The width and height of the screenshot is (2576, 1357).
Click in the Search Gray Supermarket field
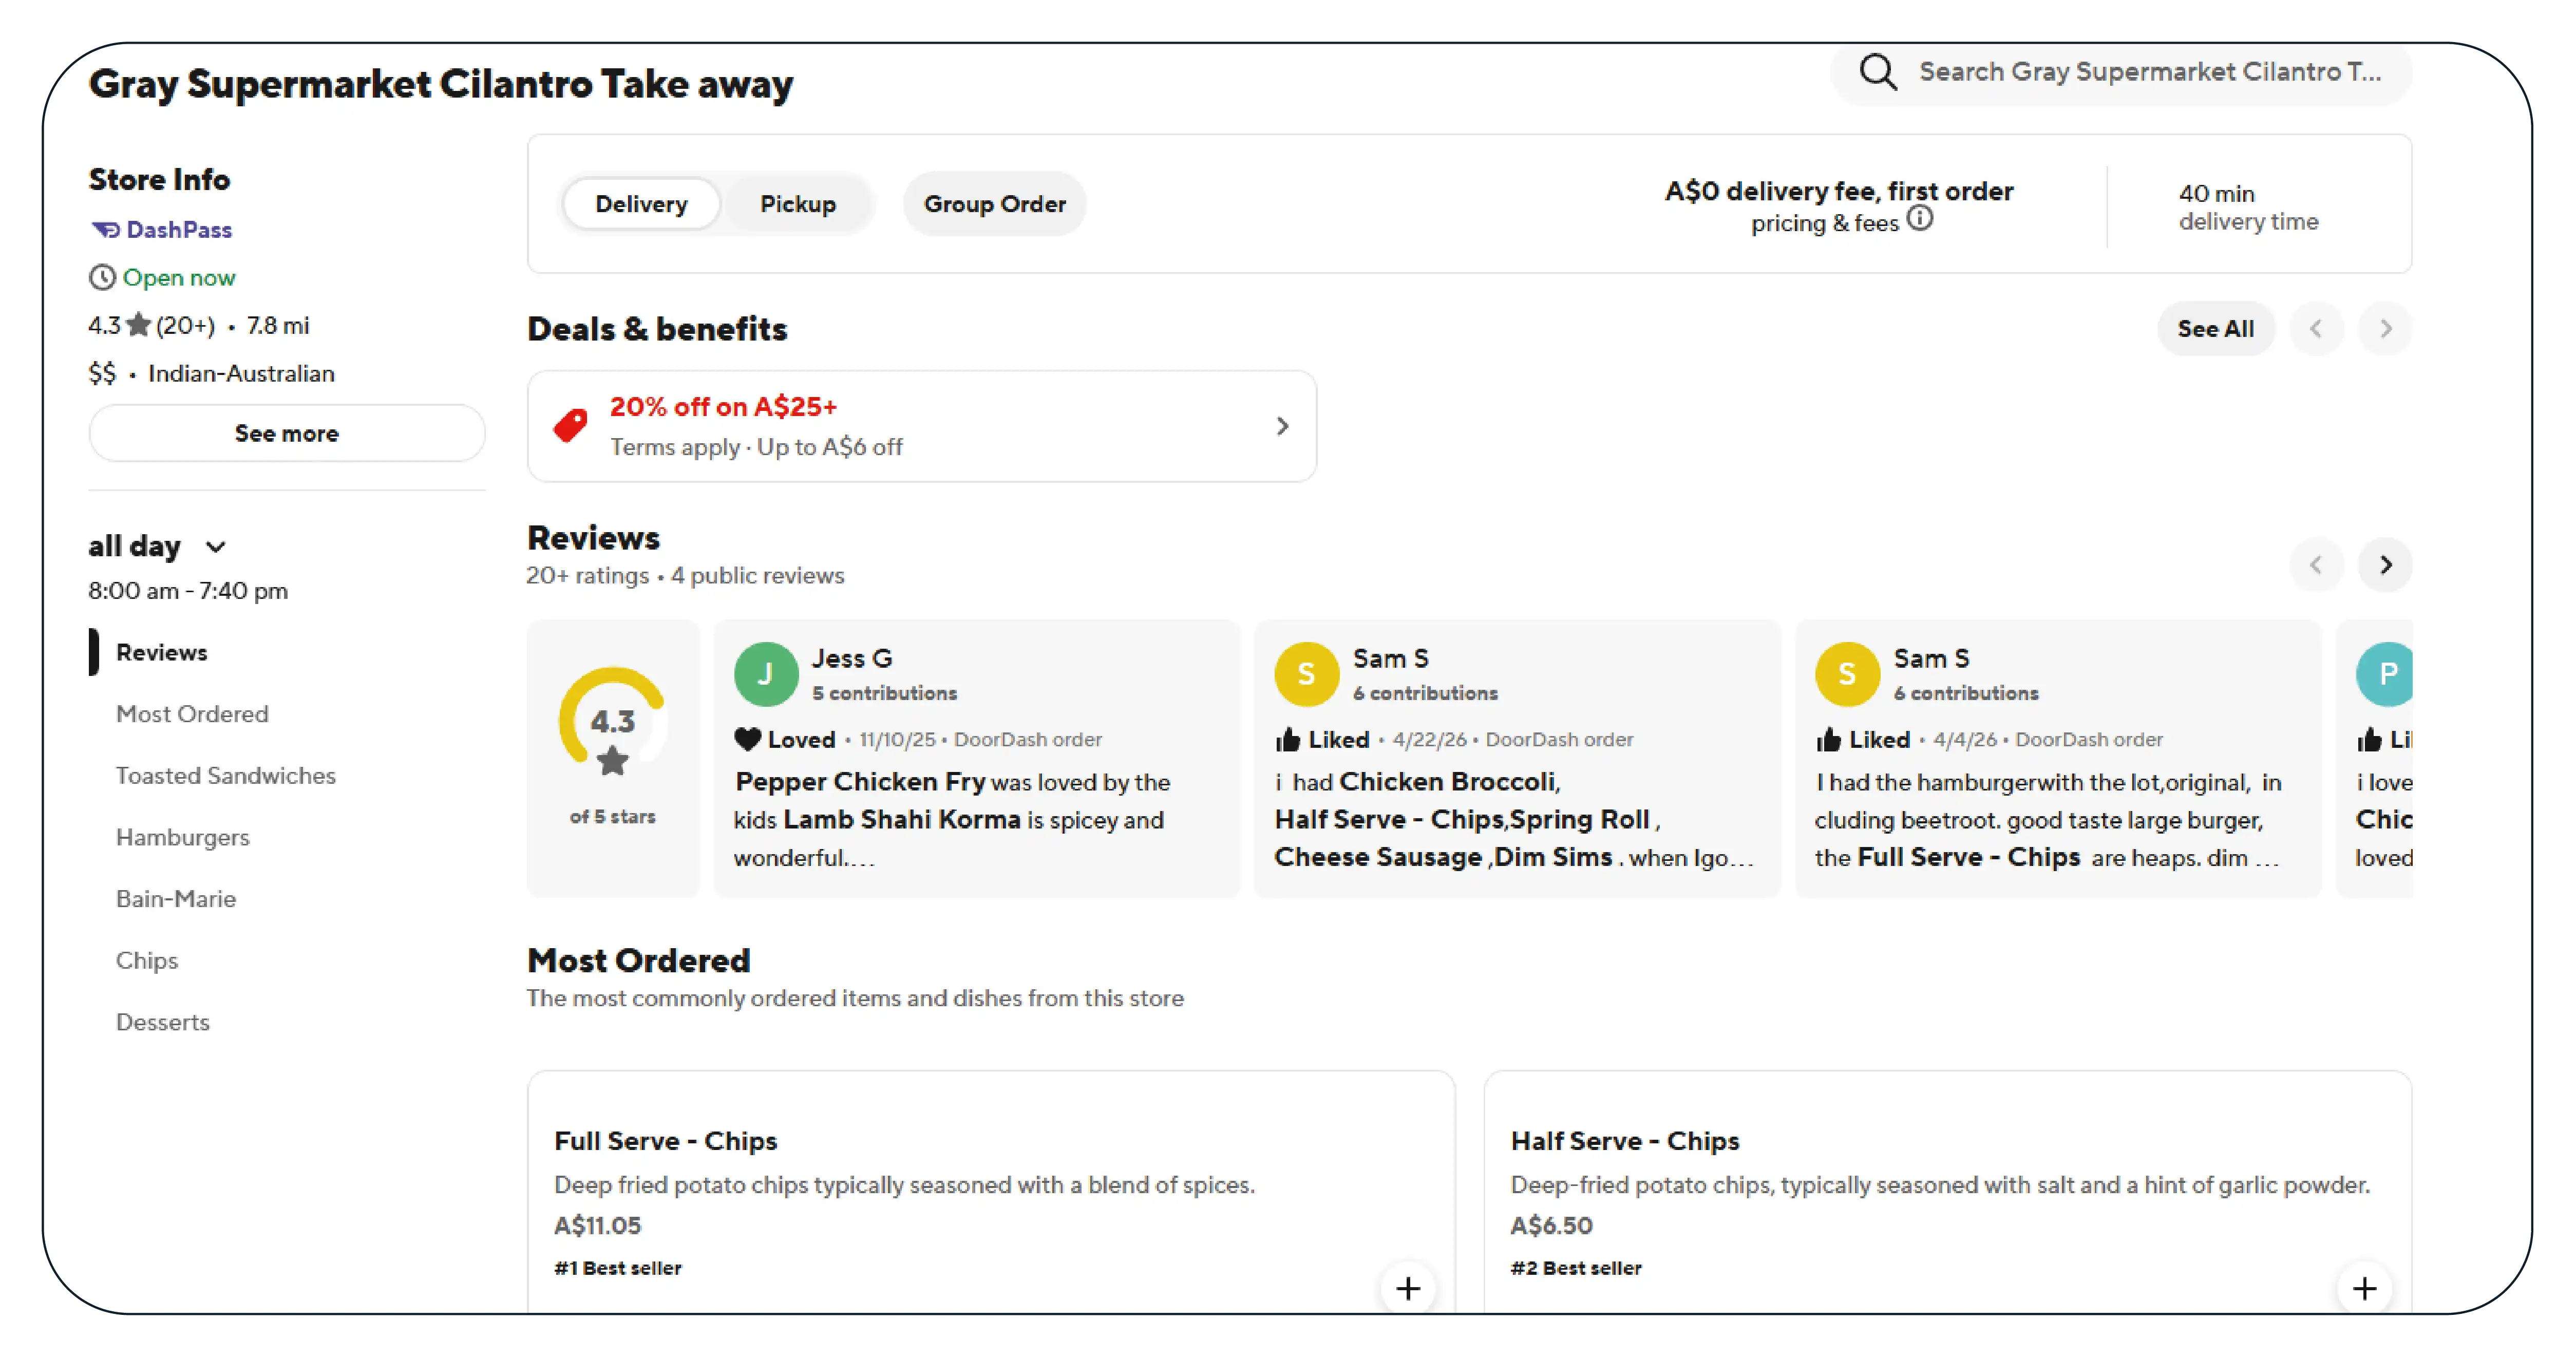tap(2120, 72)
